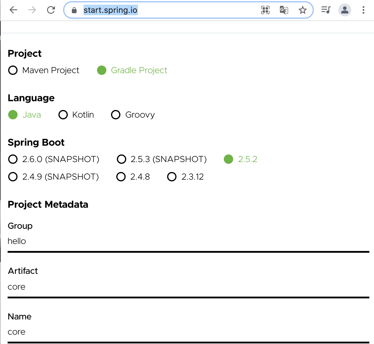Click the Project Metadata heading
The width and height of the screenshot is (374, 344).
click(x=48, y=204)
